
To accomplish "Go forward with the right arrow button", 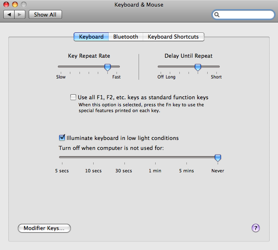I will [x=20, y=15].
